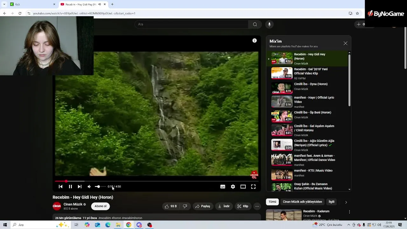This screenshot has width=407, height=229.
Task: Subscribe with the Abone ol button
Action: coord(100,206)
